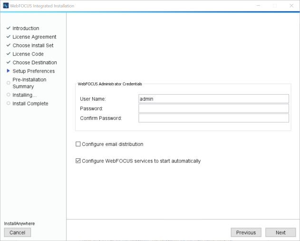Viewport: 300px width, 241px height.
Task: Go back with the Previous button
Action: [x=246, y=232]
